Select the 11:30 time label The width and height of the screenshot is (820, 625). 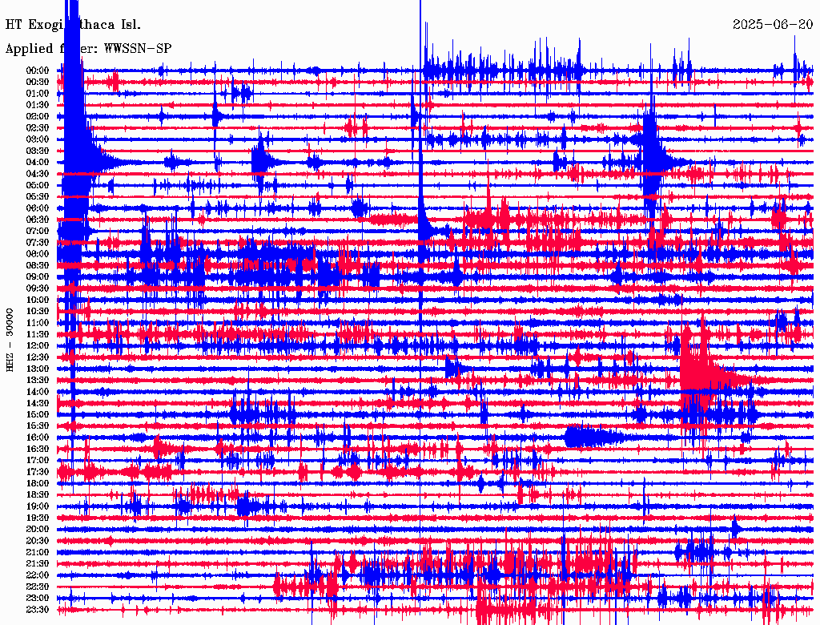(38, 334)
